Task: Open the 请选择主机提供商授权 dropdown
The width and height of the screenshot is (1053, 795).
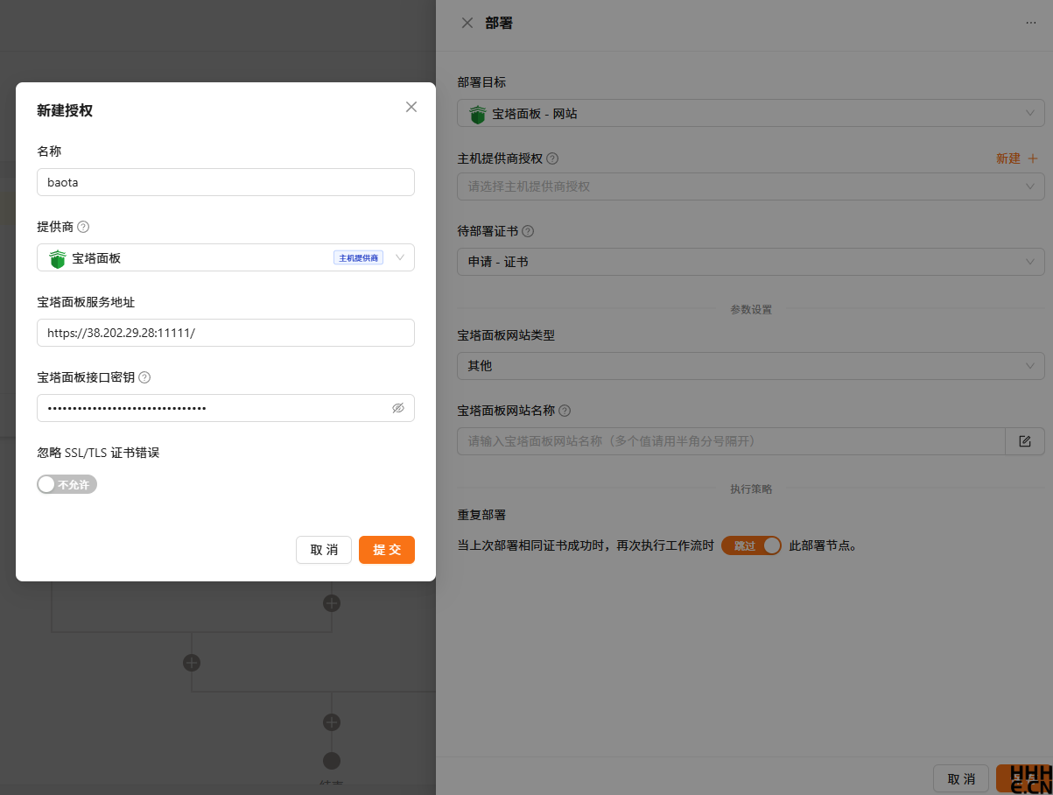Action: (x=751, y=186)
